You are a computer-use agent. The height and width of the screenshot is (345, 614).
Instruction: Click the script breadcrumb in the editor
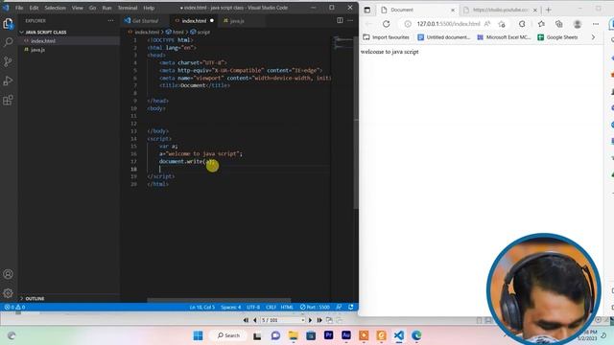pyautogui.click(x=201, y=32)
